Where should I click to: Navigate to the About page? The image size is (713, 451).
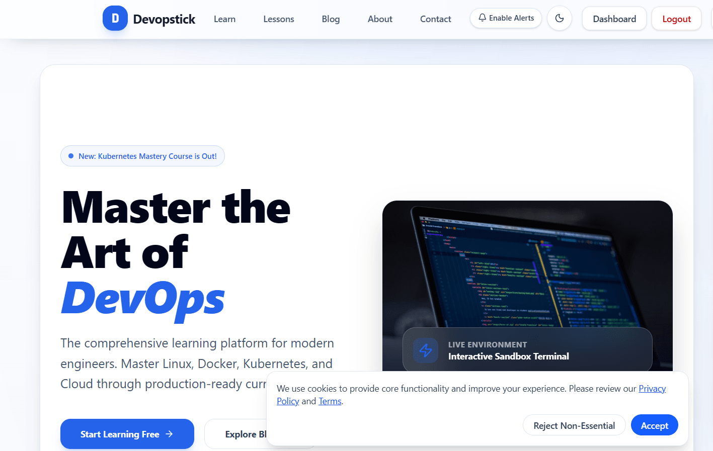click(x=380, y=19)
